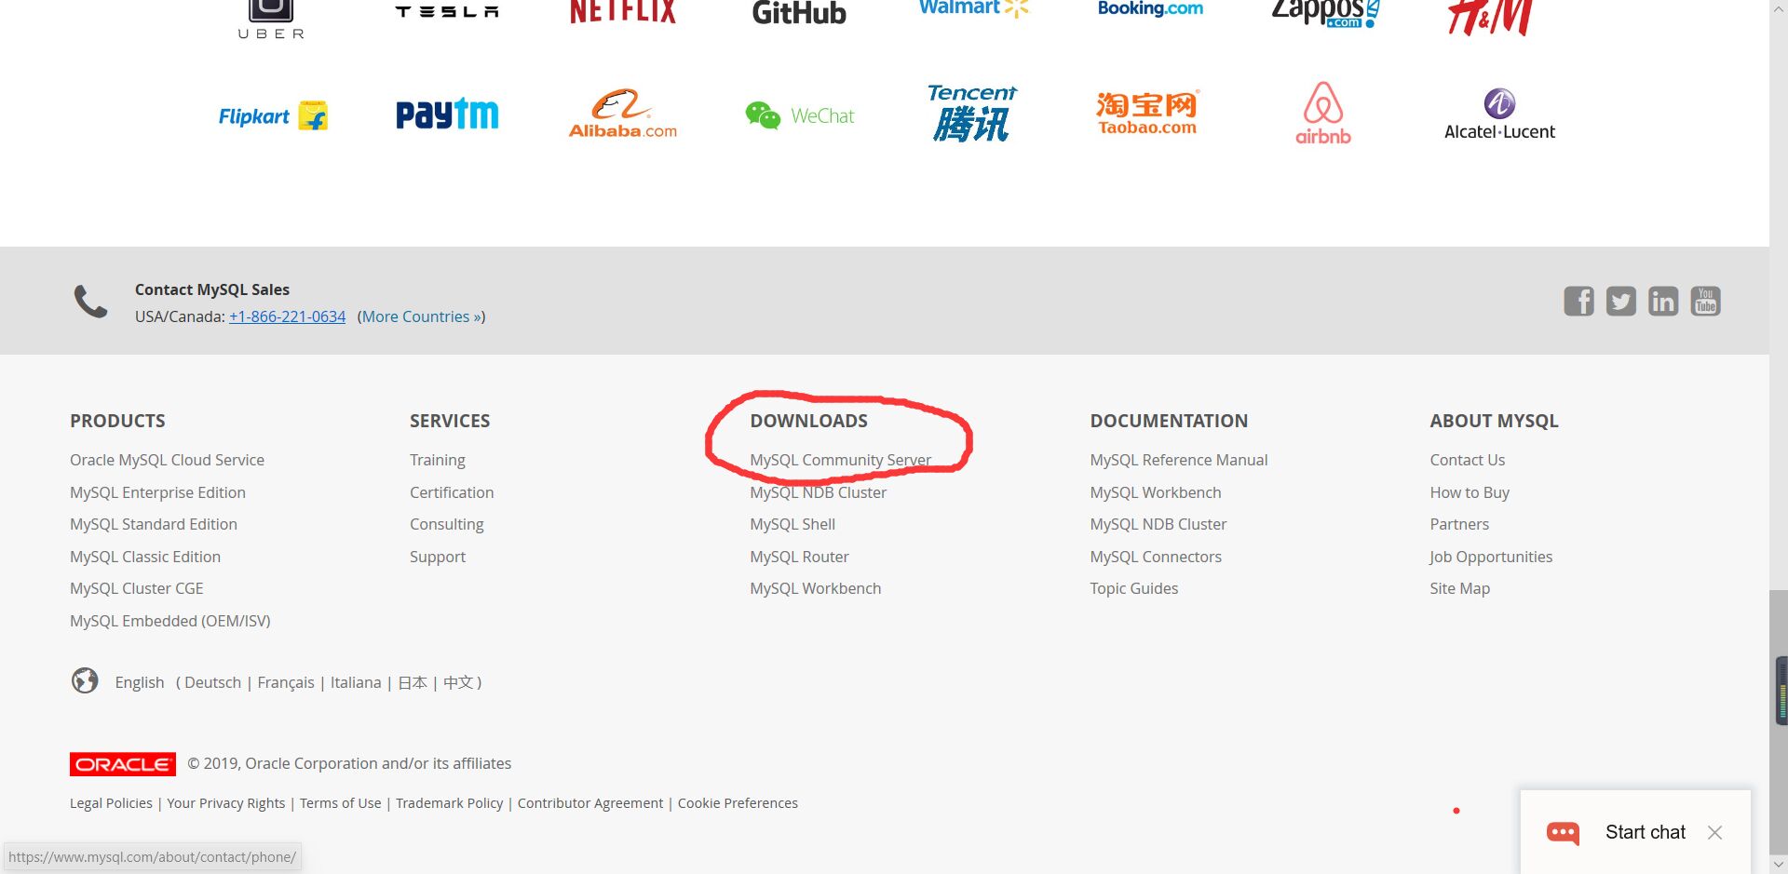
Task: Click the Taobao.com logo
Action: (x=1147, y=114)
